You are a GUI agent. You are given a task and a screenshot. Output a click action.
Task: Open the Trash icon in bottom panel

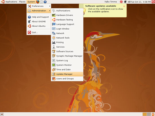153,114
